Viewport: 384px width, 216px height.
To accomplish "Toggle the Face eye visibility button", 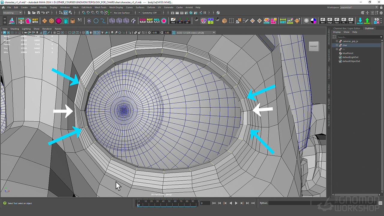I will click(337, 21).
